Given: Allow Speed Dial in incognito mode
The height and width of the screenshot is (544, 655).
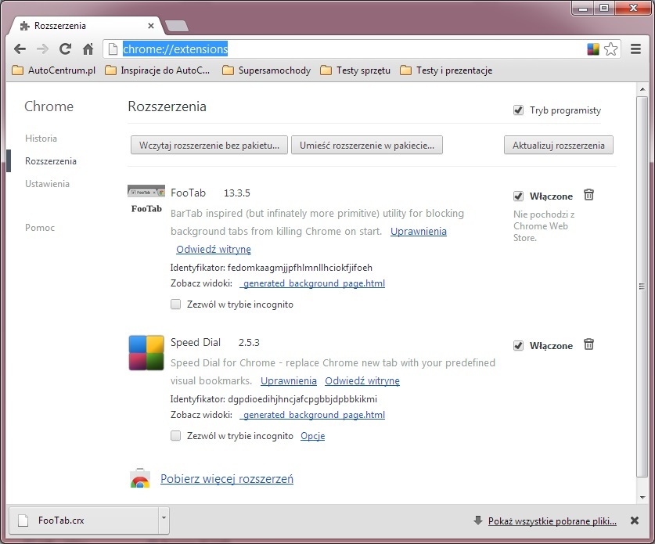Looking at the screenshot, I should click(x=175, y=436).
